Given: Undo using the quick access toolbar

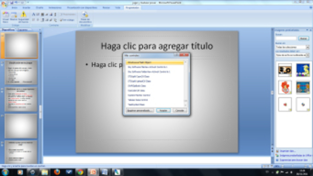Looking at the screenshot, I should [16, 2].
